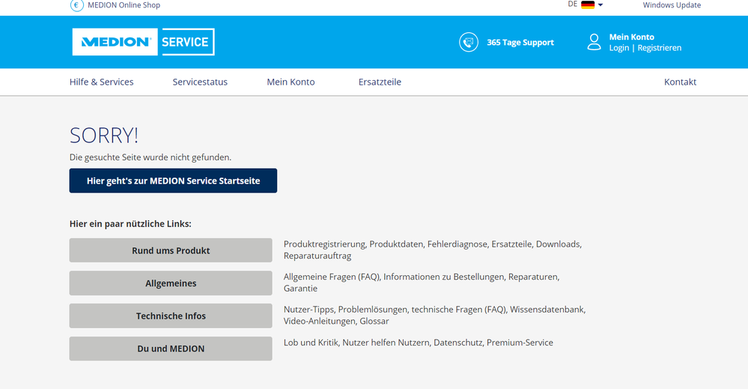Click Hier geht's zur MEDION Service Startseite

pos(173,181)
